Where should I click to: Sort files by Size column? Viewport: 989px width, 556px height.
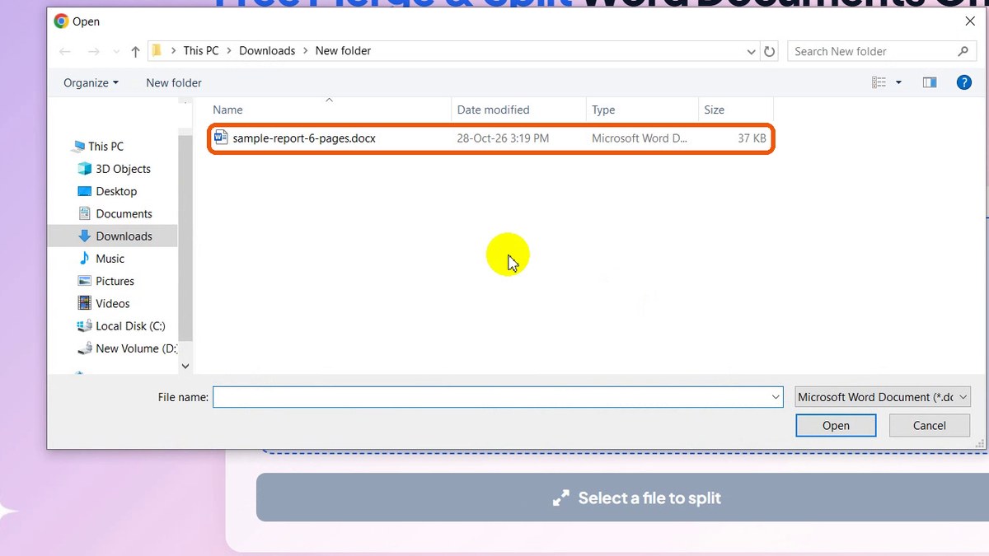pos(735,110)
